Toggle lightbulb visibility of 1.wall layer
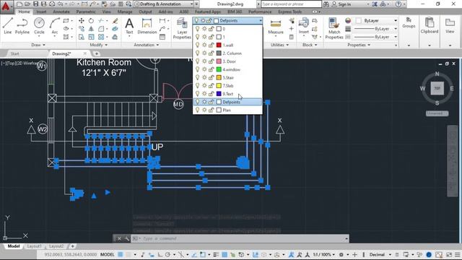This screenshot has width=462, height=260. [x=197, y=45]
